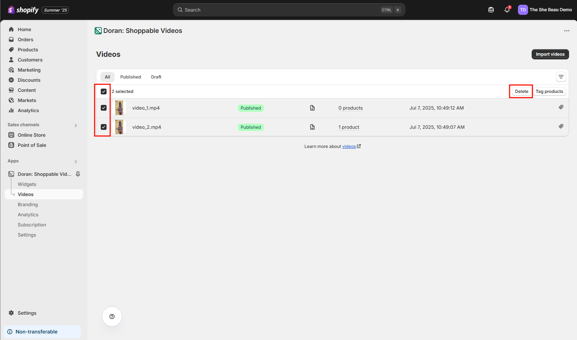Viewport: 577px width, 340px height.
Task: Click the Non-transferable info icon
Action: [x=10, y=332]
